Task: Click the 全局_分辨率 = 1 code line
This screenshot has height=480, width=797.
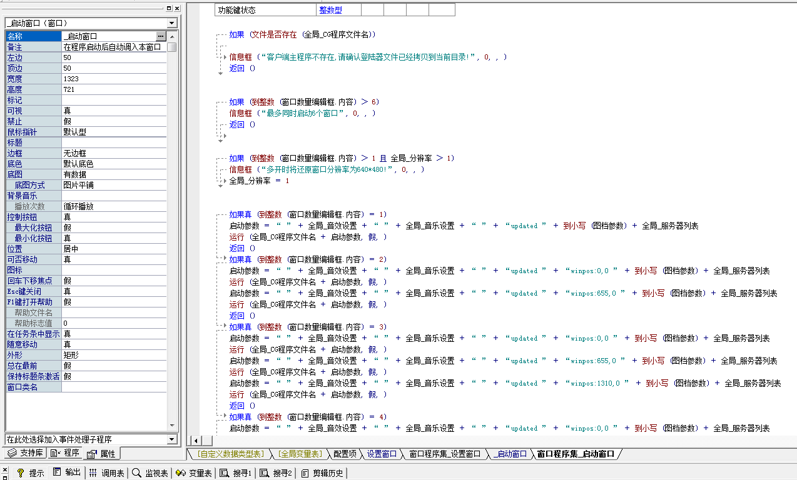Action: (x=259, y=181)
